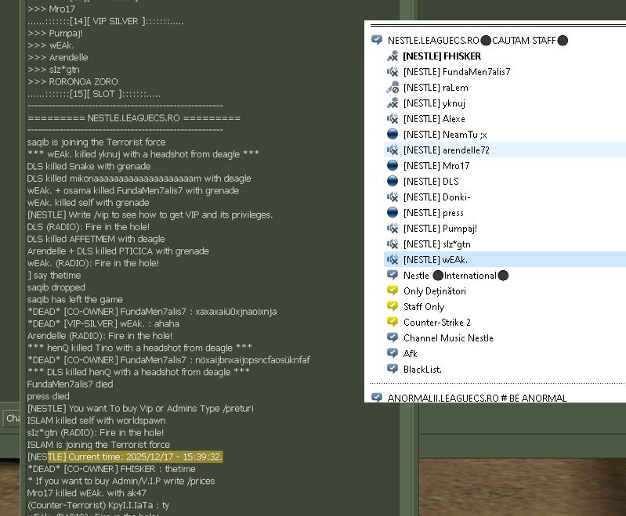Click muted speaker icon beside Donki-
The height and width of the screenshot is (516, 626).
coord(393,197)
